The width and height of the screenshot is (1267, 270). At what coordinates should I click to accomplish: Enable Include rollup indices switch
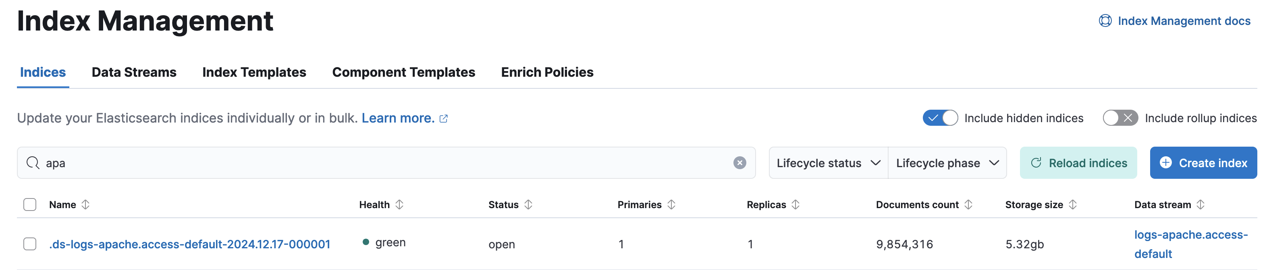click(x=1120, y=118)
